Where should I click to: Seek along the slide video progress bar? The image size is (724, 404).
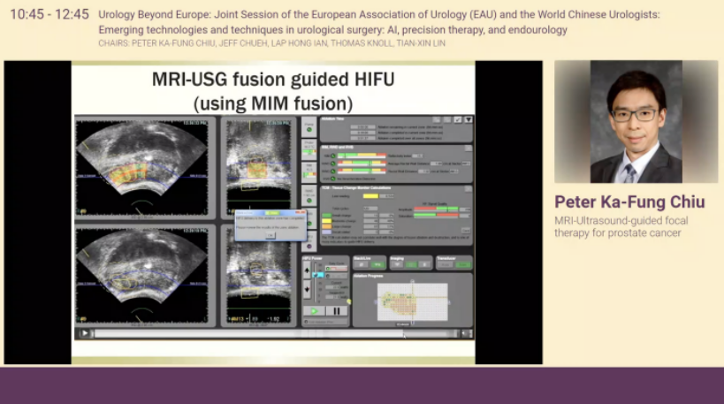click(x=277, y=333)
